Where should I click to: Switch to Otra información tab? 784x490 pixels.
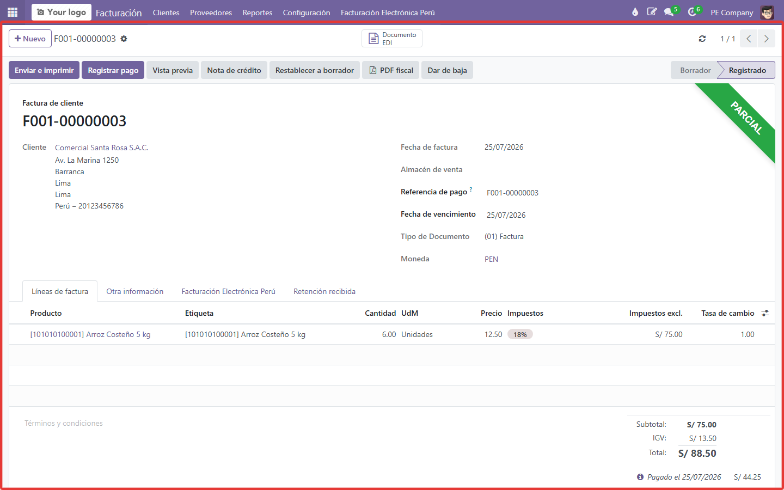click(135, 291)
